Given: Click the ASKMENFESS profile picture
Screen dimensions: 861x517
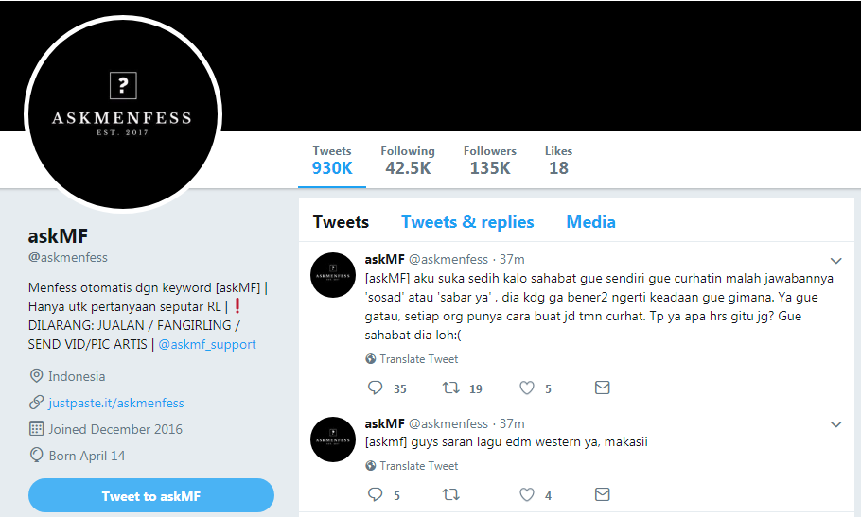Looking at the screenshot, I should pyautogui.click(x=122, y=113).
